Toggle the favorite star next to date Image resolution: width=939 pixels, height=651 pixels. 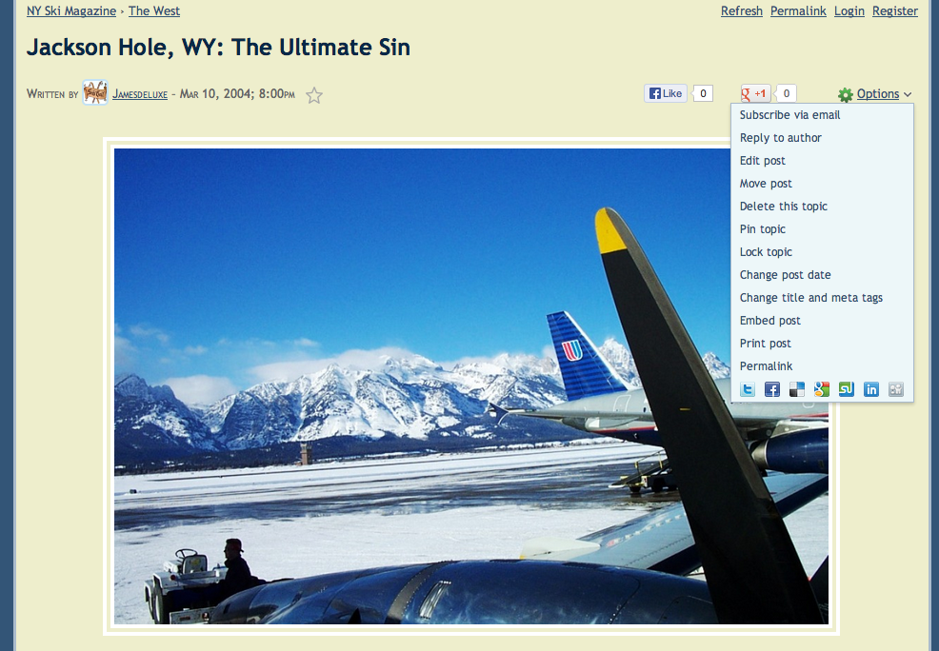pos(314,95)
